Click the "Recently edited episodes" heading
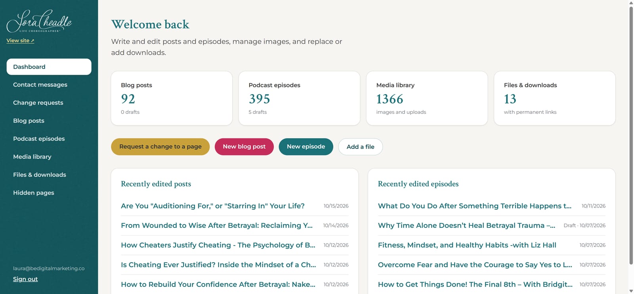Screen dimensions: 634x294 click(x=418, y=184)
